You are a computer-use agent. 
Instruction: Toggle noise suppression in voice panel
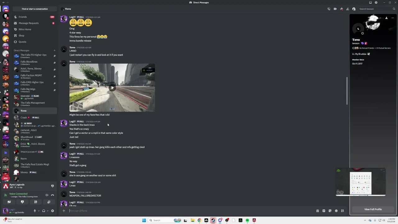[47, 195]
